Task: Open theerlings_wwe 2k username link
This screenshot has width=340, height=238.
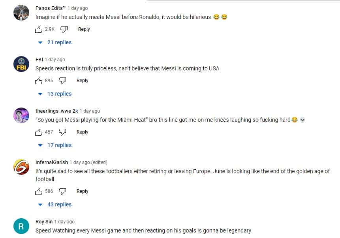Action: click(56, 111)
